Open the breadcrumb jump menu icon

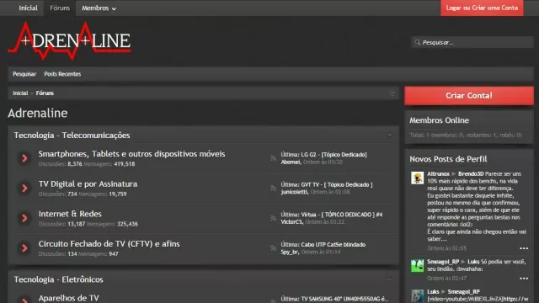pyautogui.click(x=392, y=93)
